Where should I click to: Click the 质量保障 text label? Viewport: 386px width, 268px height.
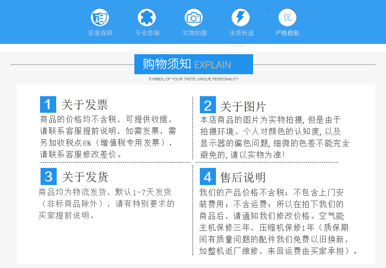click(x=100, y=33)
